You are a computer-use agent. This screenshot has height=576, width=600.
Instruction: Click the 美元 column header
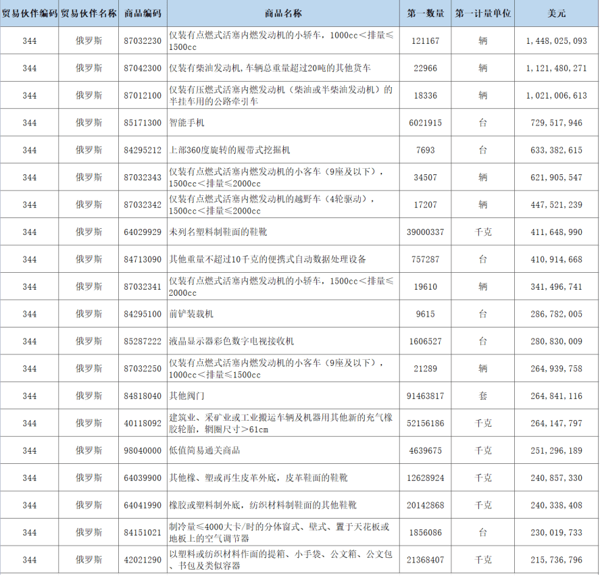tap(556, 14)
